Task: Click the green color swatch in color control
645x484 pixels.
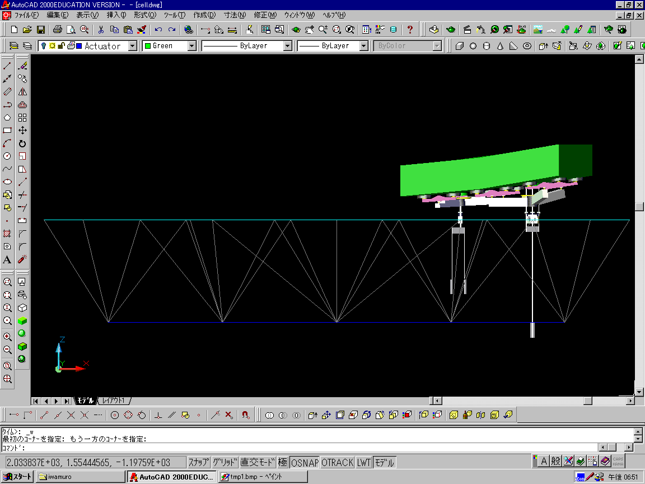Action: pyautogui.click(x=148, y=46)
